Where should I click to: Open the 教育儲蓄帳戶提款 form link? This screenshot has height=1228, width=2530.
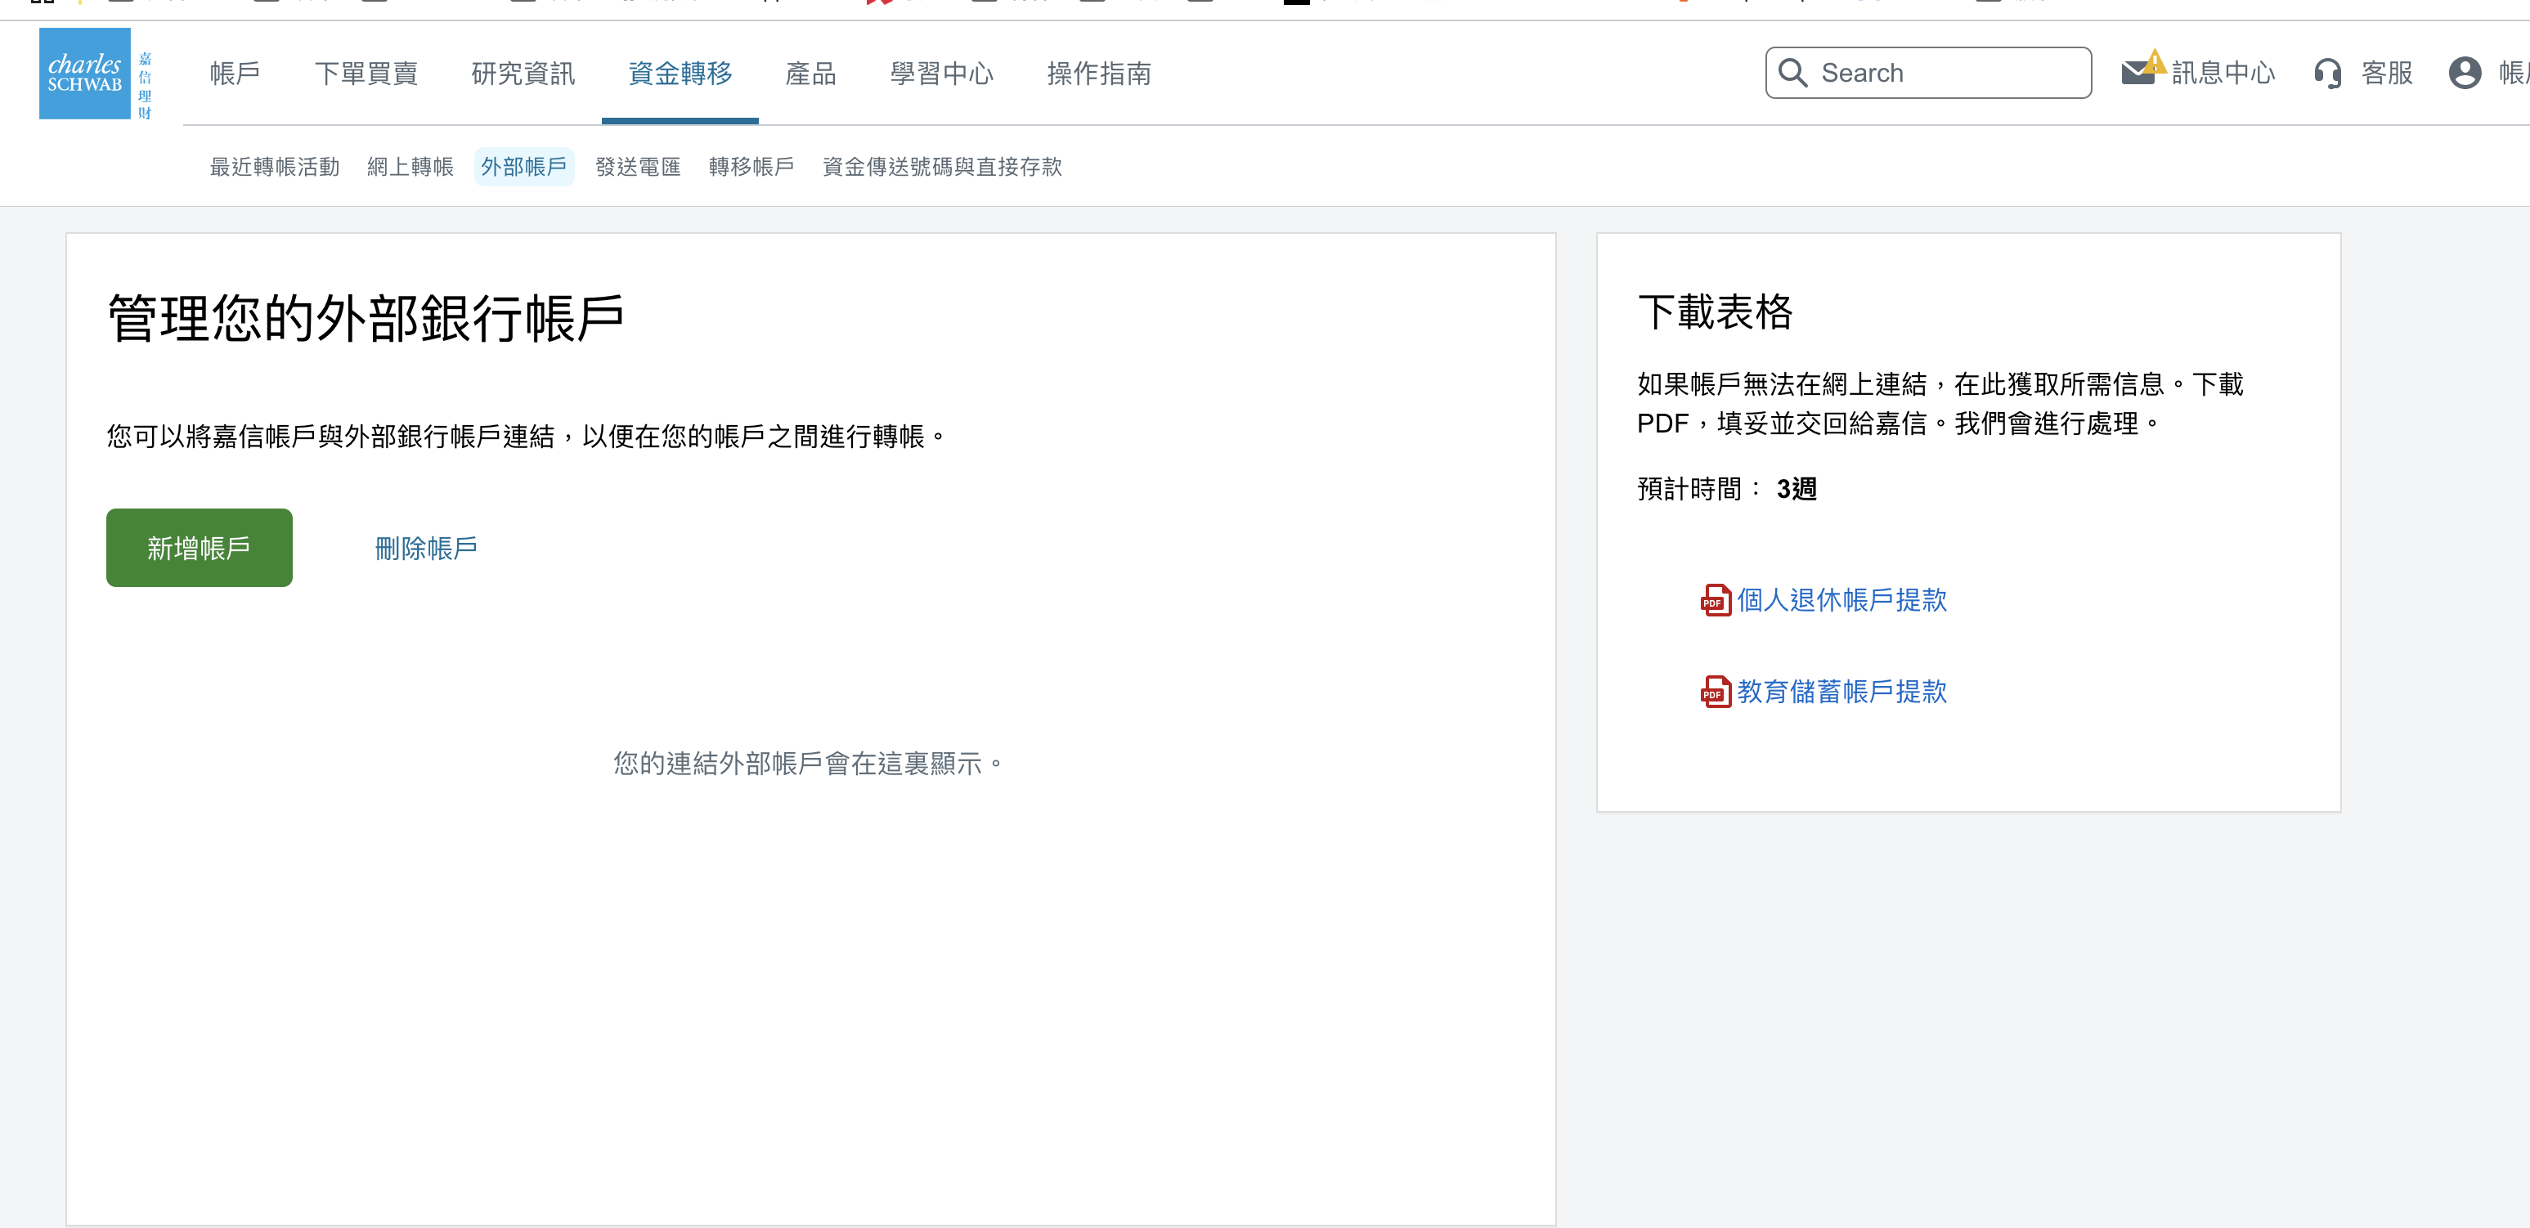(1841, 691)
